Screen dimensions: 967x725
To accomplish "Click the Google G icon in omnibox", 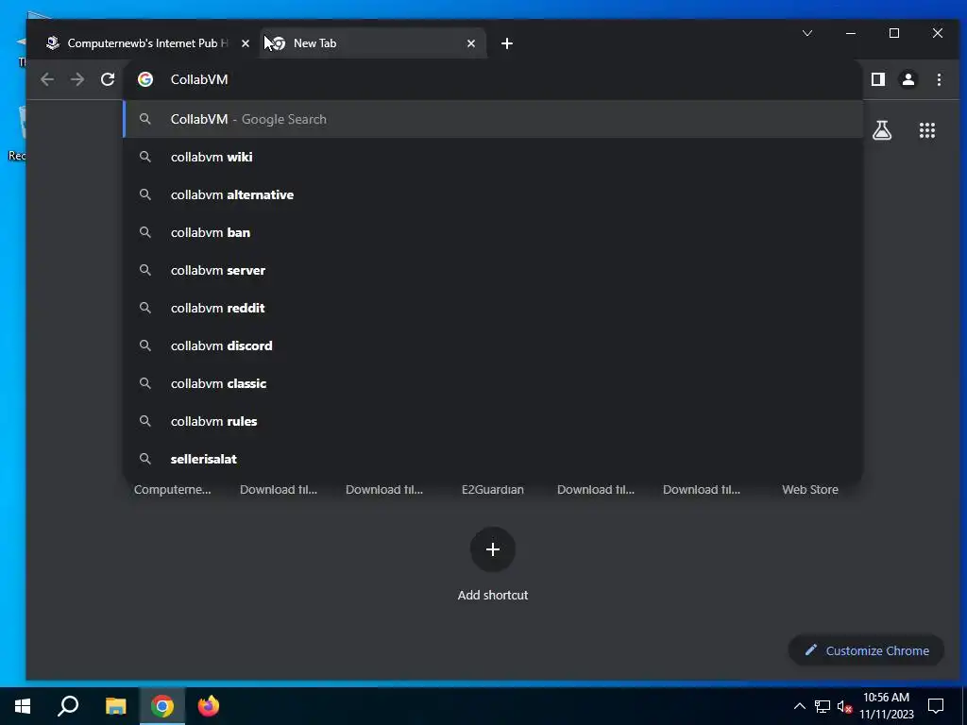I will [x=144, y=79].
